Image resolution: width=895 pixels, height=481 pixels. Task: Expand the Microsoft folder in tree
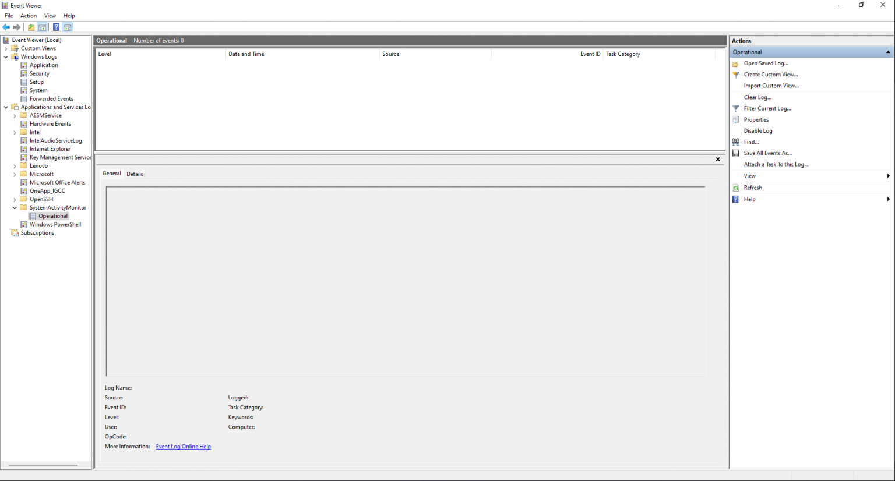tap(15, 174)
